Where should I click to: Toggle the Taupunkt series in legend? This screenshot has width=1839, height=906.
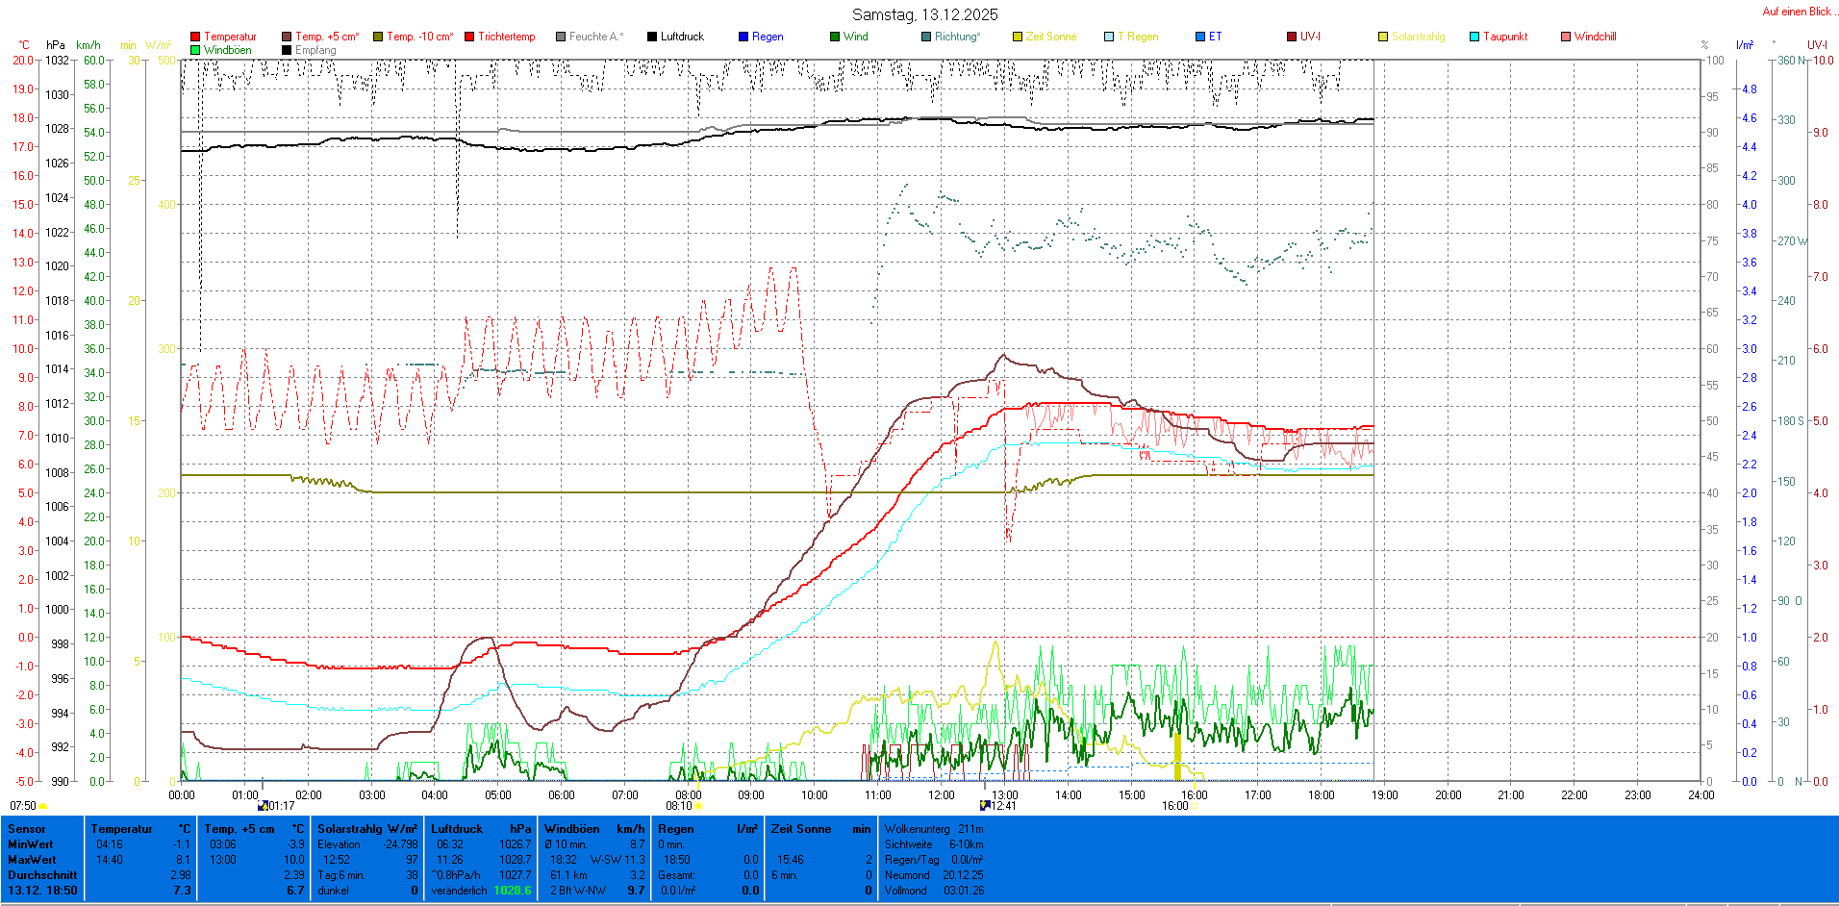pyautogui.click(x=1504, y=37)
